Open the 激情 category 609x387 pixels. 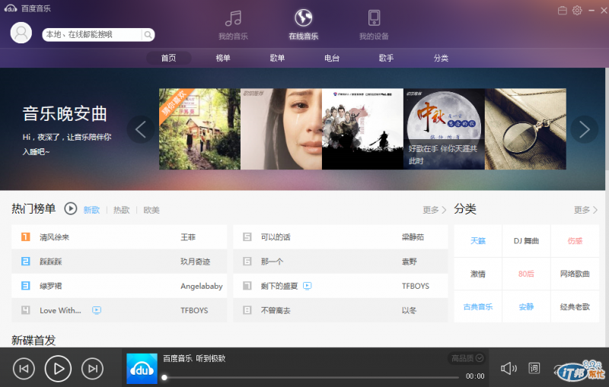(x=478, y=274)
